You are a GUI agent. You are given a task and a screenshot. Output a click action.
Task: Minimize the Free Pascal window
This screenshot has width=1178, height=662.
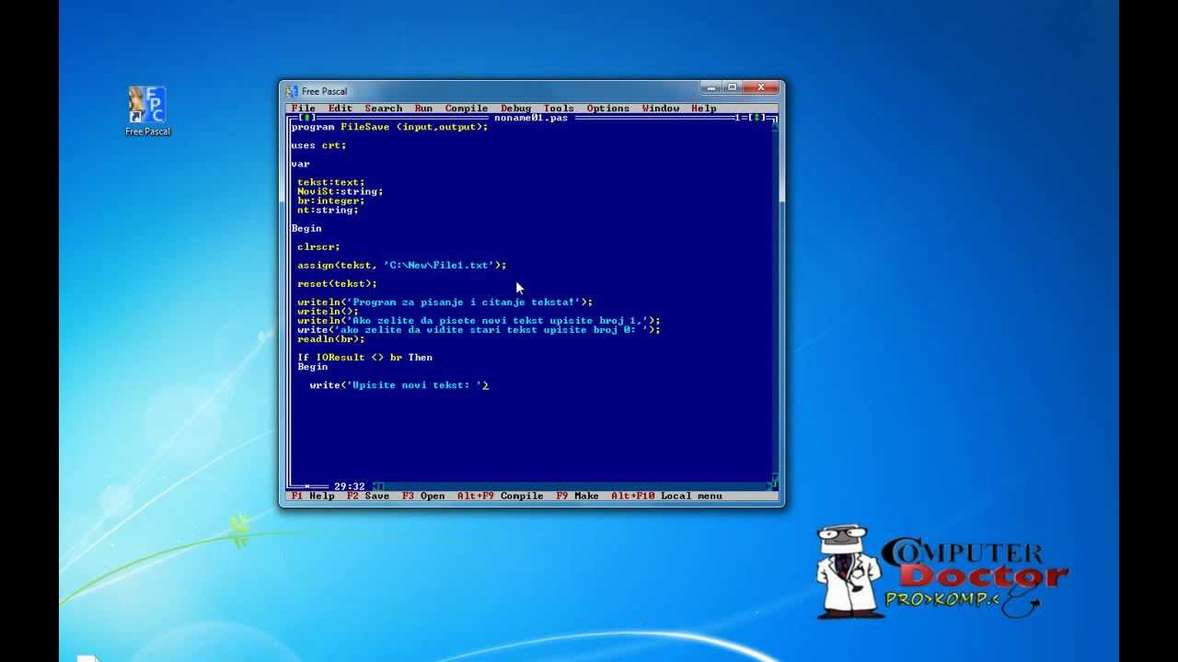pos(710,87)
